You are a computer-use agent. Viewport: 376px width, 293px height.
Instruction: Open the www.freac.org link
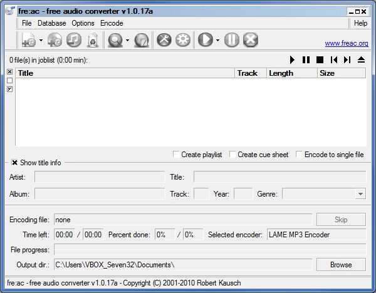click(347, 43)
